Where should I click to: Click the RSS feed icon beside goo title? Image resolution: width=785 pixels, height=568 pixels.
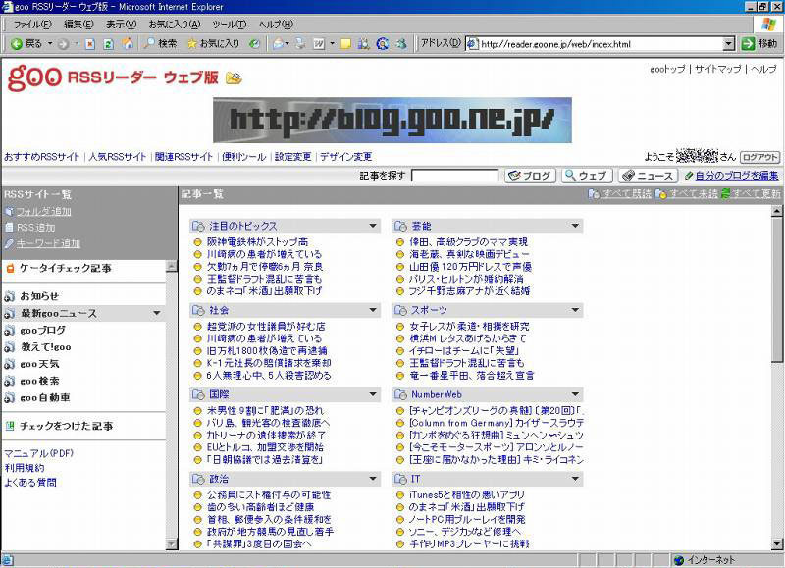pos(234,77)
